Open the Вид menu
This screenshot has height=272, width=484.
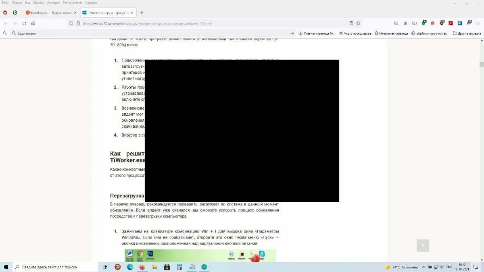point(27,2)
